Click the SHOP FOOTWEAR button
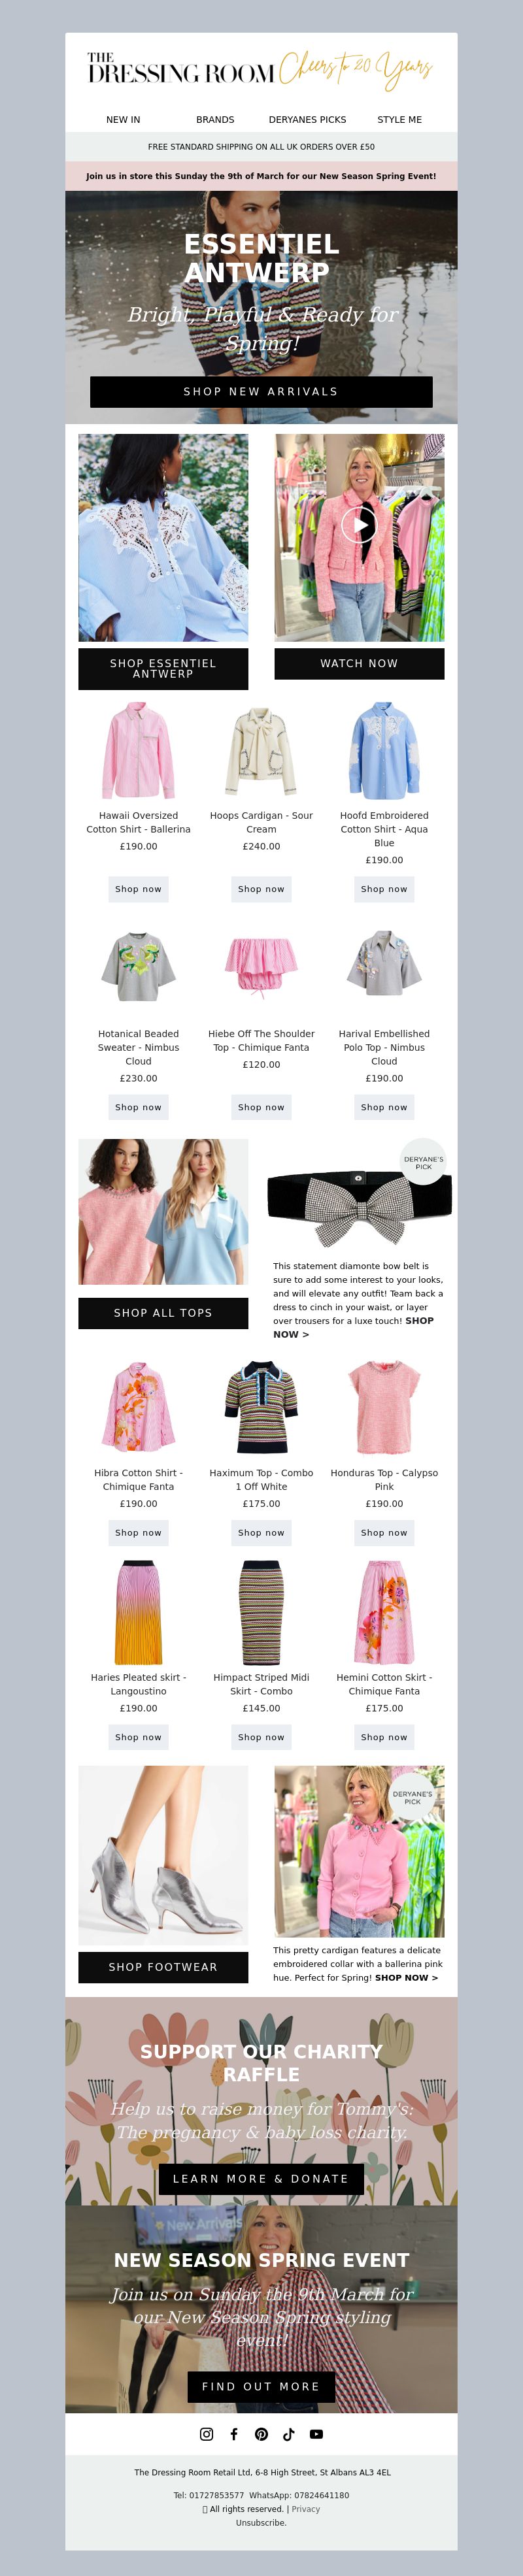This screenshot has height=2576, width=523. (x=163, y=1966)
